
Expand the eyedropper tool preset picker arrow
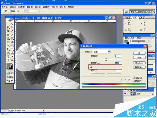[x=8, y=11]
